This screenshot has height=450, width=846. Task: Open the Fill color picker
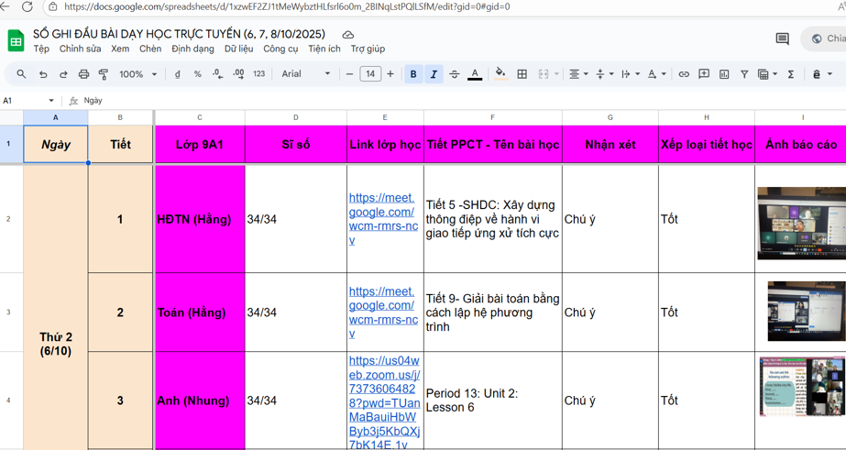(500, 74)
